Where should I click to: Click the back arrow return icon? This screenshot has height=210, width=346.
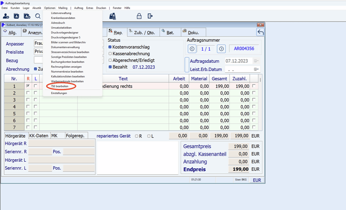(x=260, y=32)
